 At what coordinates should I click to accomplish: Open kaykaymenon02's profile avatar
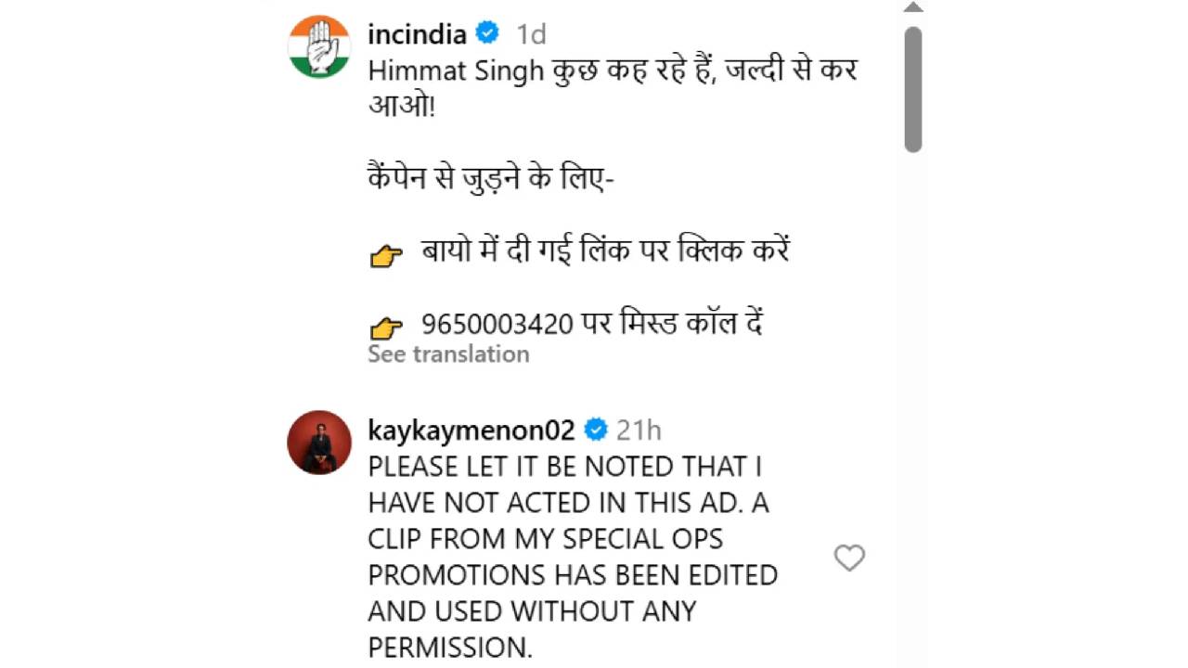click(319, 442)
